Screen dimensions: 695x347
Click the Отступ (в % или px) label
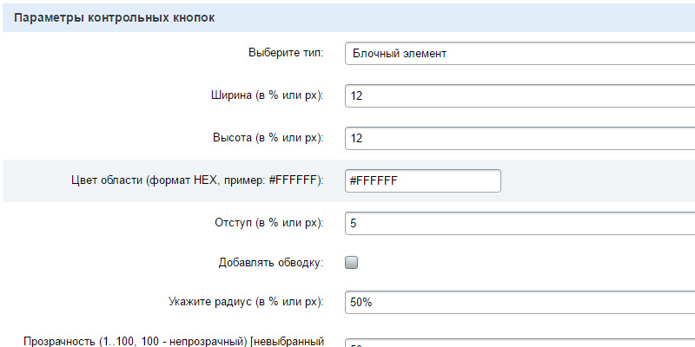point(268,223)
